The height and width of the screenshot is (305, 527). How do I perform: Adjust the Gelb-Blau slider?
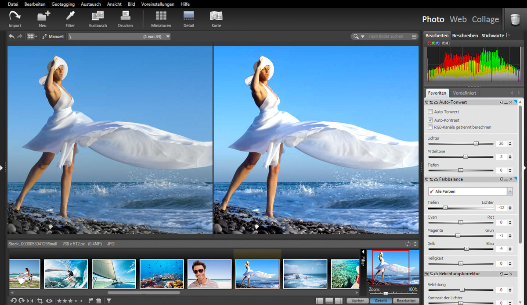click(466, 248)
